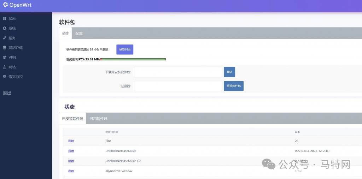Viewport: 362px width, 179px height.
Task: Click the free space progress bar
Action: (133, 59)
